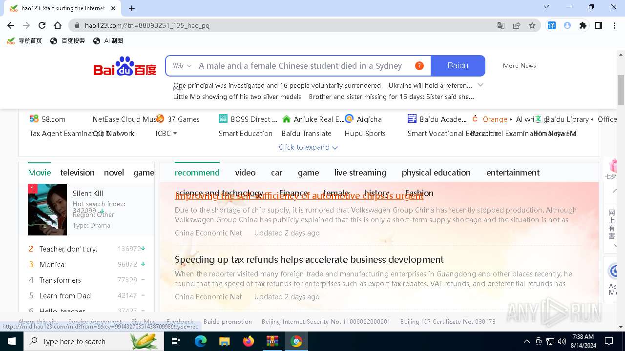Open Transformers movie entry

click(60, 280)
